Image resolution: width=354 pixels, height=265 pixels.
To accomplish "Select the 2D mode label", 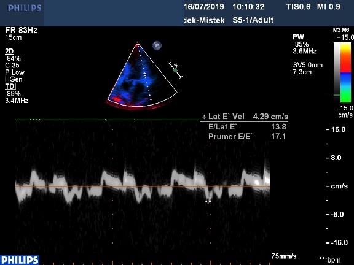I will [x=9, y=52].
